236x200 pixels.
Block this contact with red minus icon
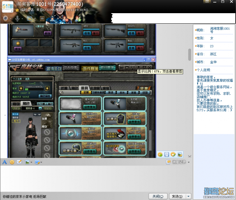pos(65,19)
